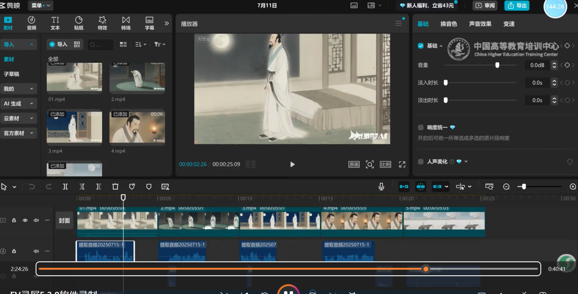The width and height of the screenshot is (578, 294).
Task: Open the 字幕 captions tab icon
Action: (x=149, y=23)
